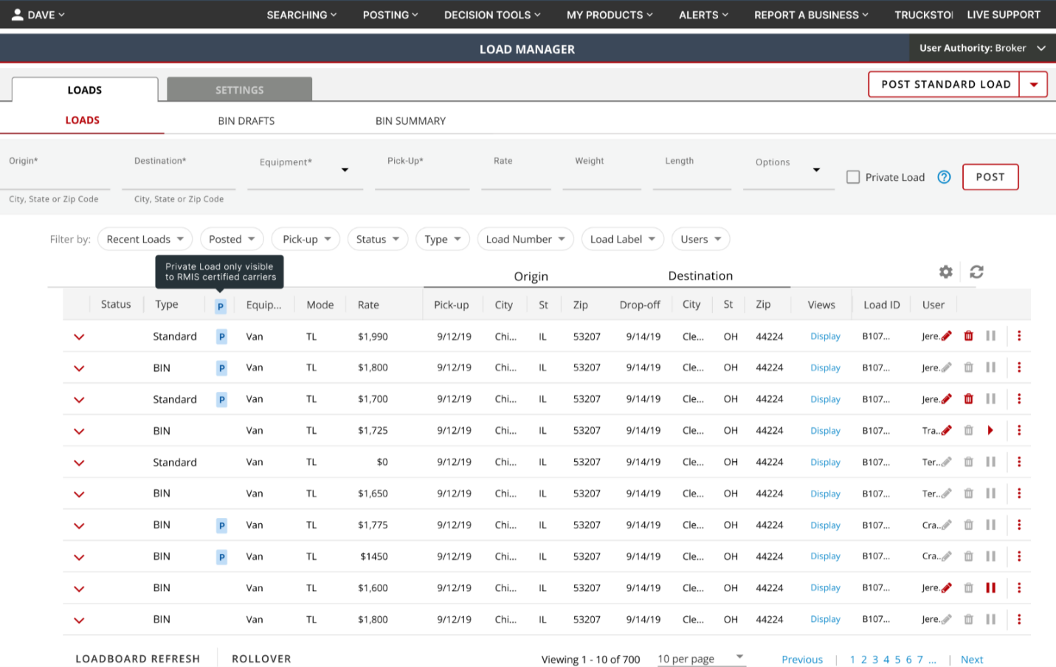Click the POST STANDARD LOAD button
The width and height of the screenshot is (1056, 667).
945,85
